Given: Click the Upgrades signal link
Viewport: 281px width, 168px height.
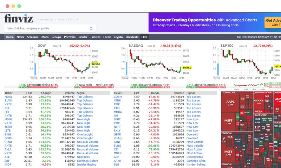Looking at the screenshot, I should point(83,157).
